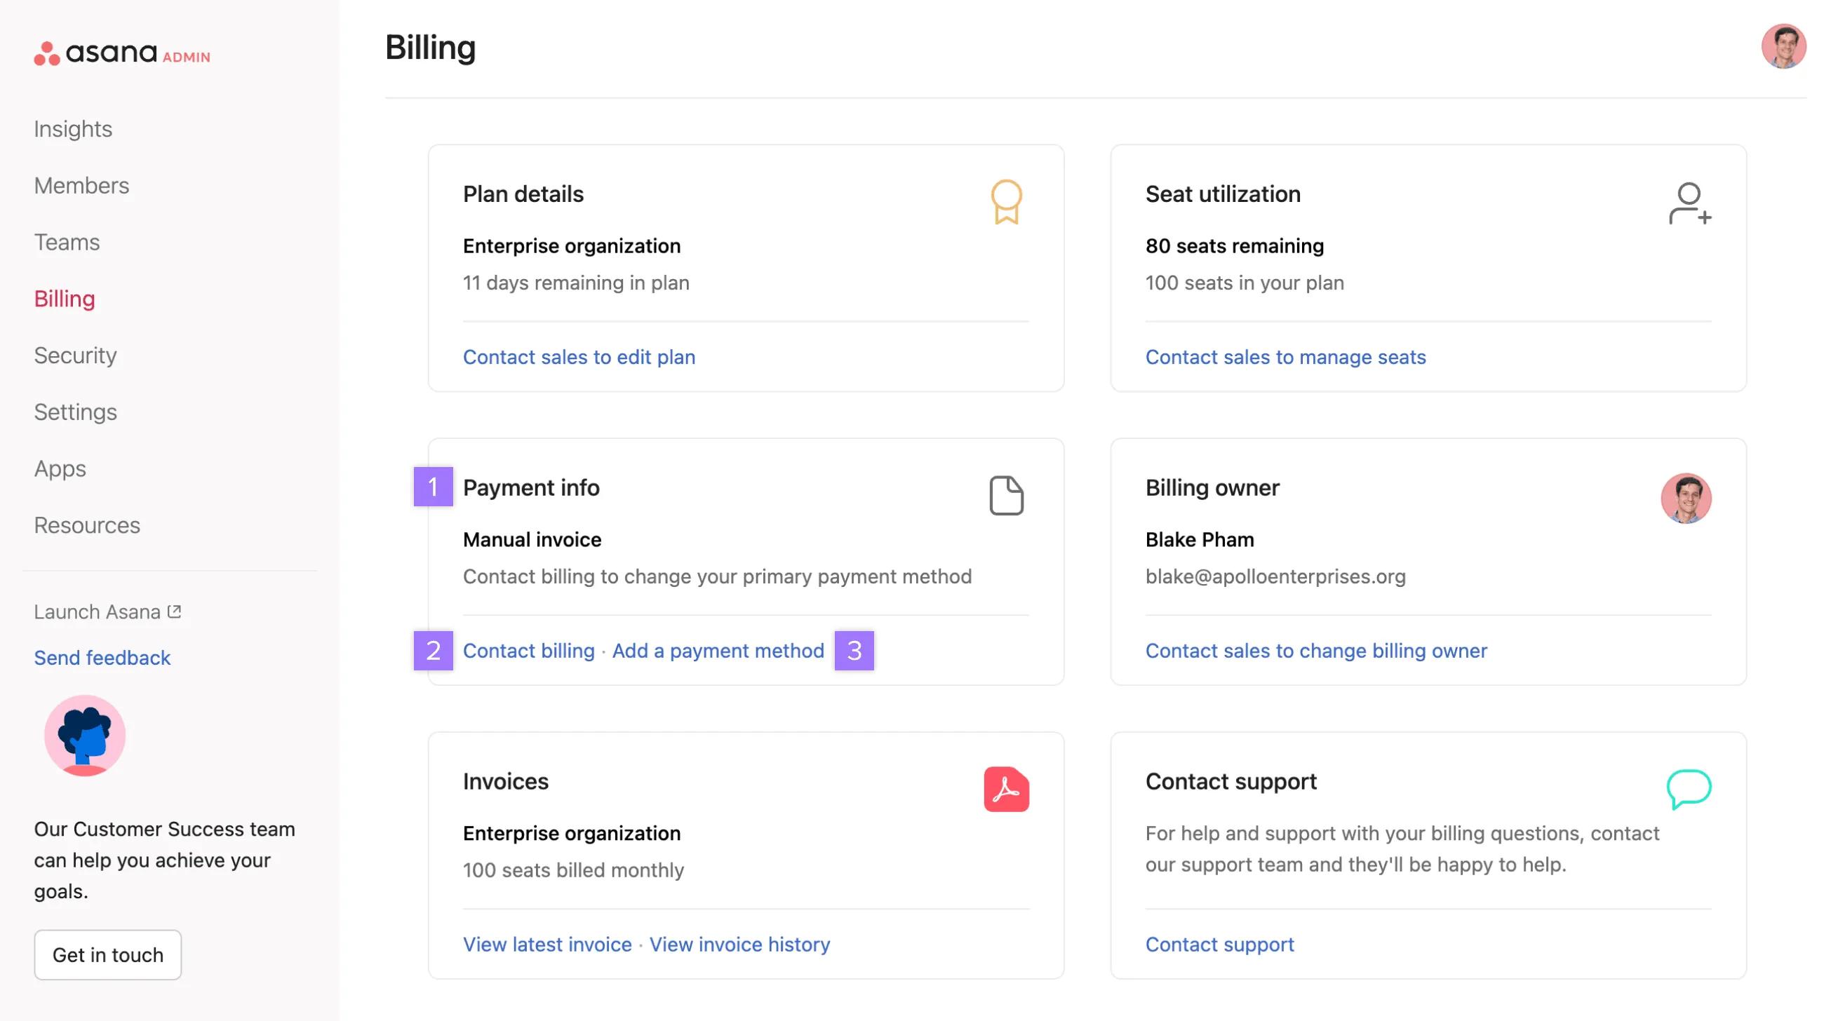Viewport: 1824px width, 1021px height.
Task: Open your profile avatar at top right
Action: 1785,47
